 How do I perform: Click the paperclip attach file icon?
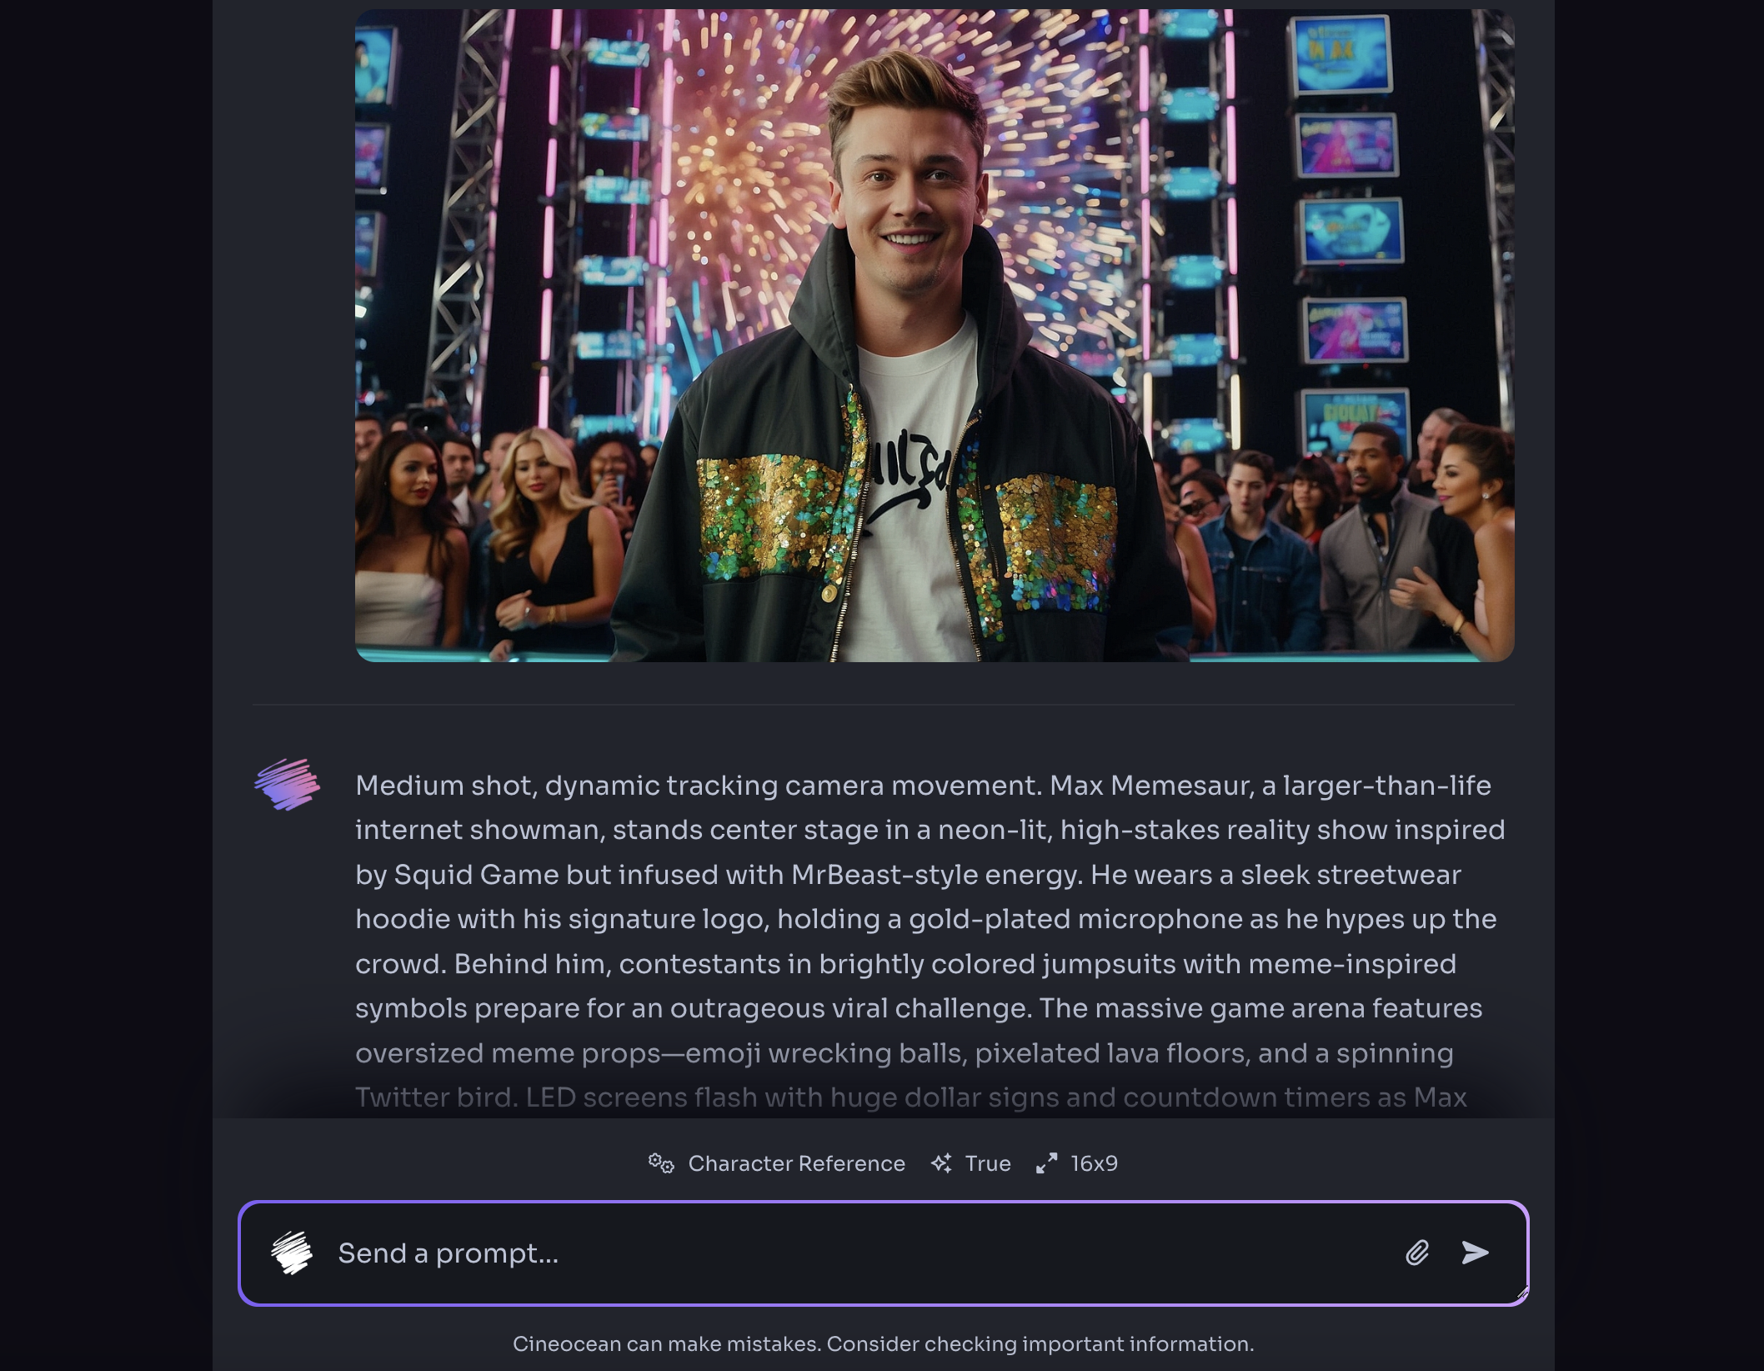tap(1417, 1253)
